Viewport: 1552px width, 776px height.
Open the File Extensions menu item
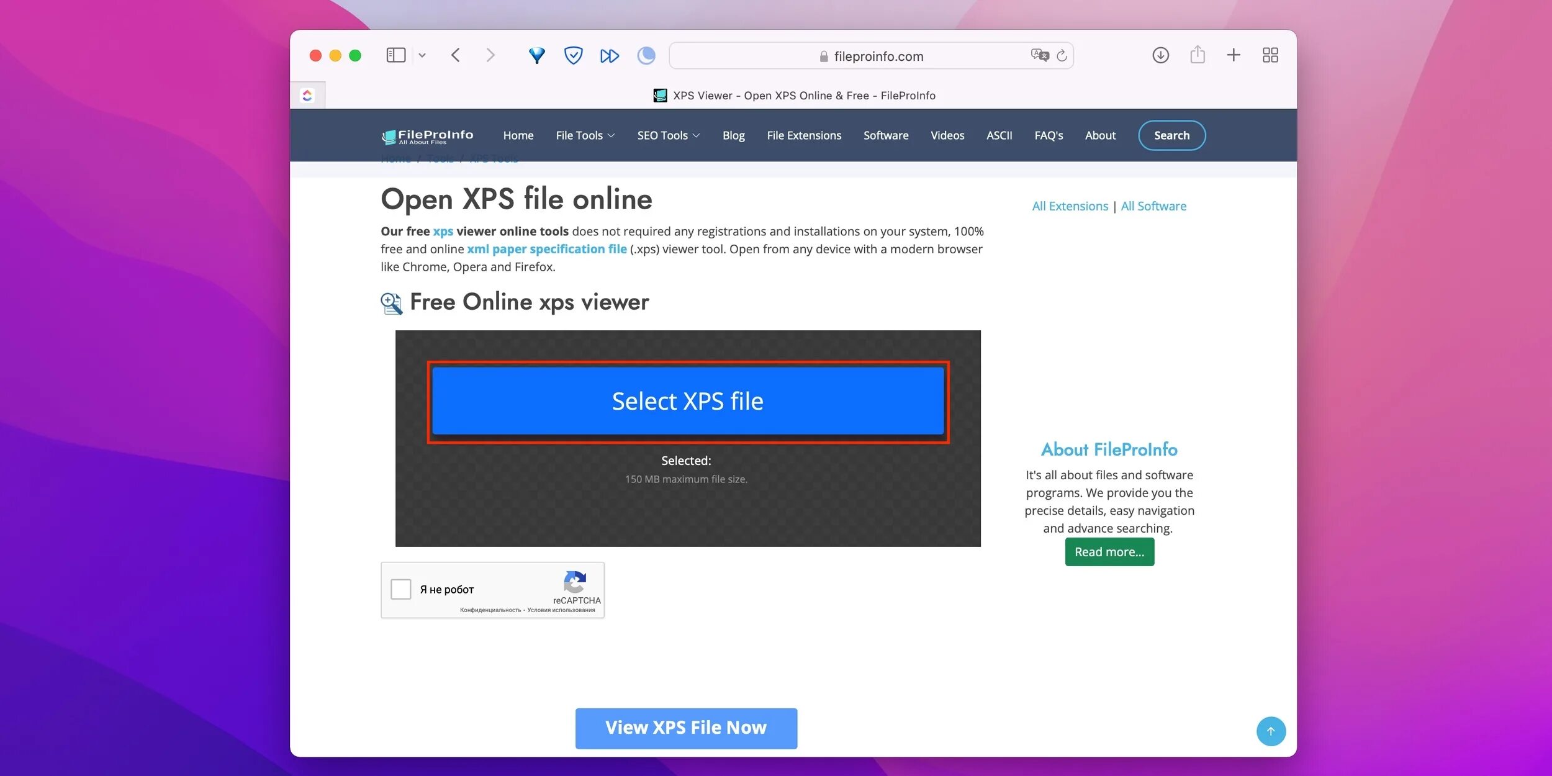(x=804, y=135)
